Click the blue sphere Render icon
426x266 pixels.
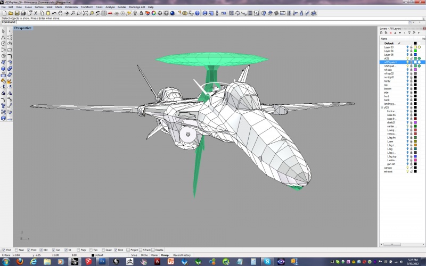pyautogui.click(x=172, y=13)
